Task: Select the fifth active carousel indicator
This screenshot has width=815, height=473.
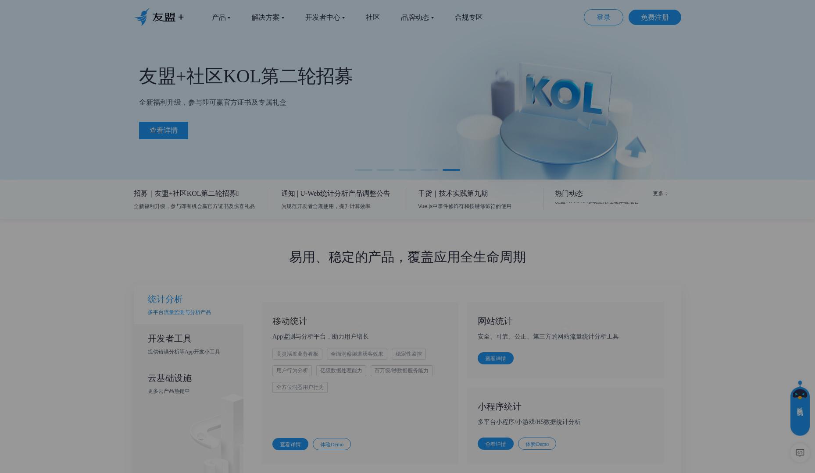Action: pos(451,169)
